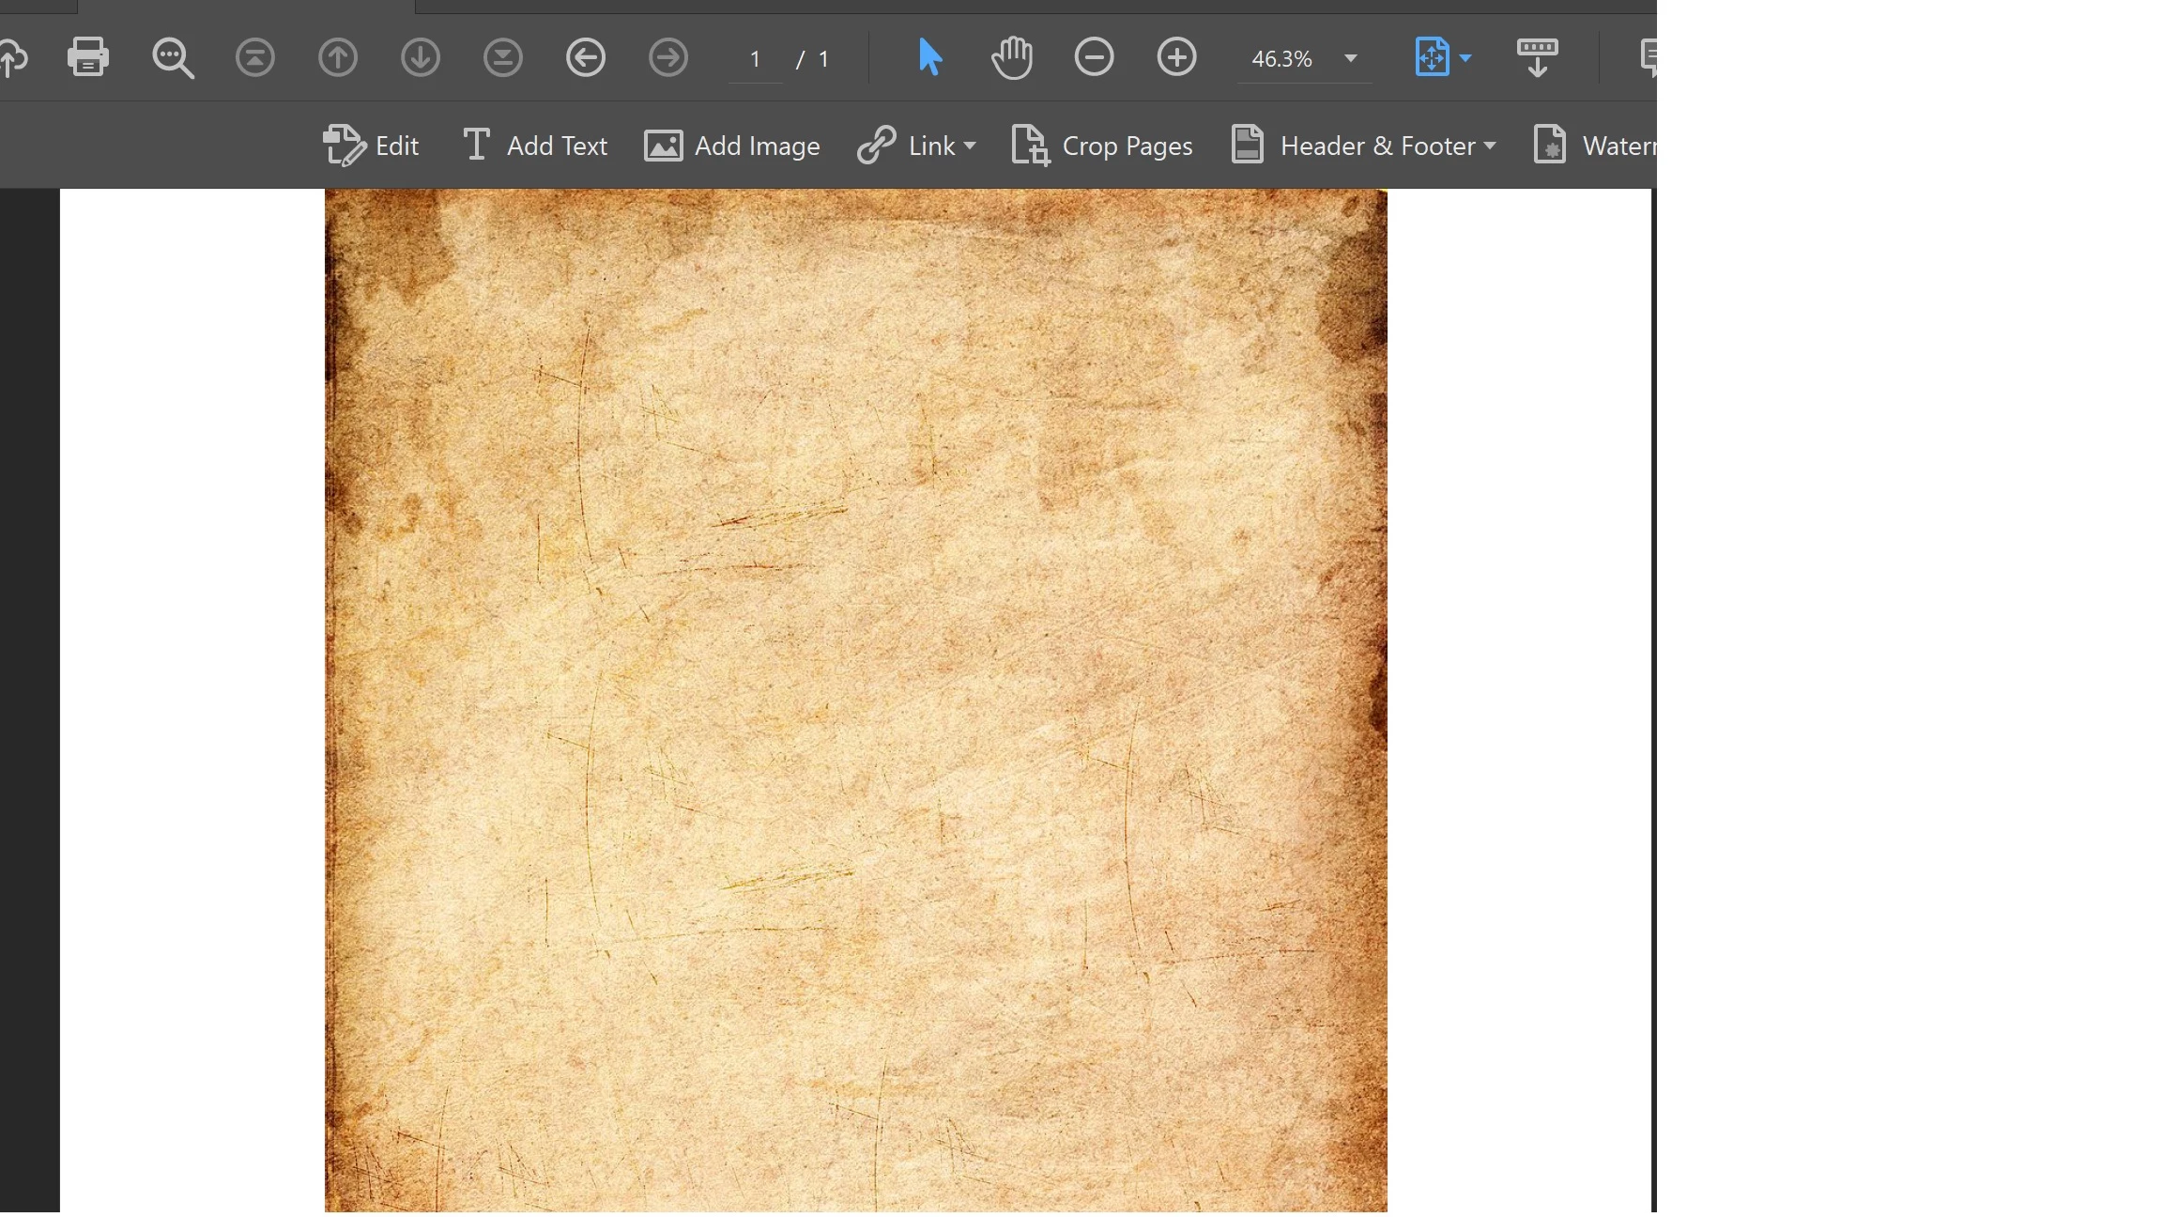The image size is (2163, 1217).
Task: Expand the fit page options dropdown
Action: coord(1465,58)
